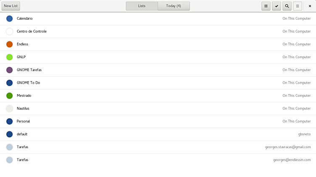Switch to grid view mode
Screen dimensions: 316x177
pos(266,6)
